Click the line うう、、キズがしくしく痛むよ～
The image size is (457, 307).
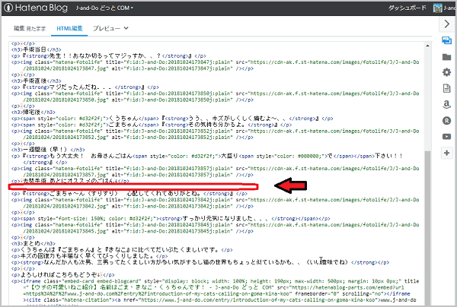click(x=172, y=119)
